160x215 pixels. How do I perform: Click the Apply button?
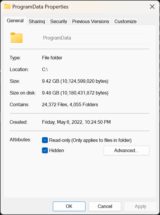140,206
